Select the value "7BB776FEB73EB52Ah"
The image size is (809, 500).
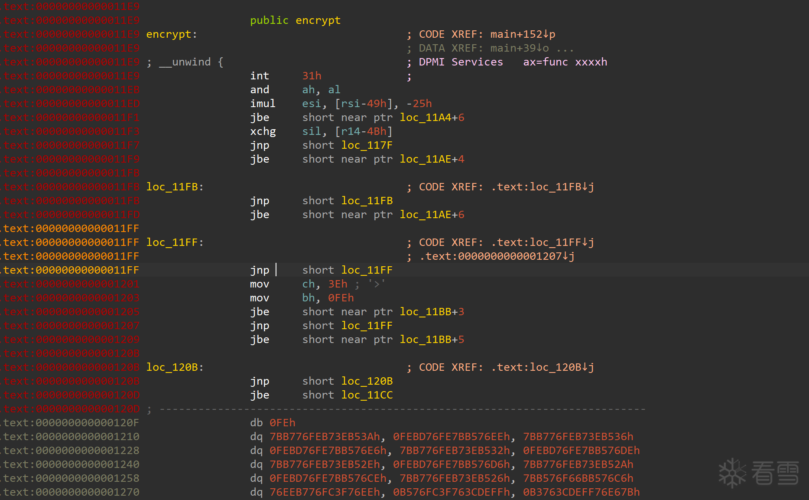pyautogui.click(x=578, y=464)
